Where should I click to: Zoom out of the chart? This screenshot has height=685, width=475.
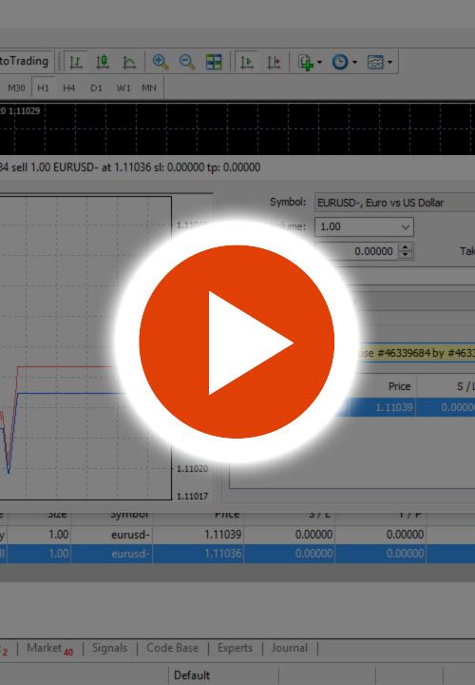coord(187,62)
